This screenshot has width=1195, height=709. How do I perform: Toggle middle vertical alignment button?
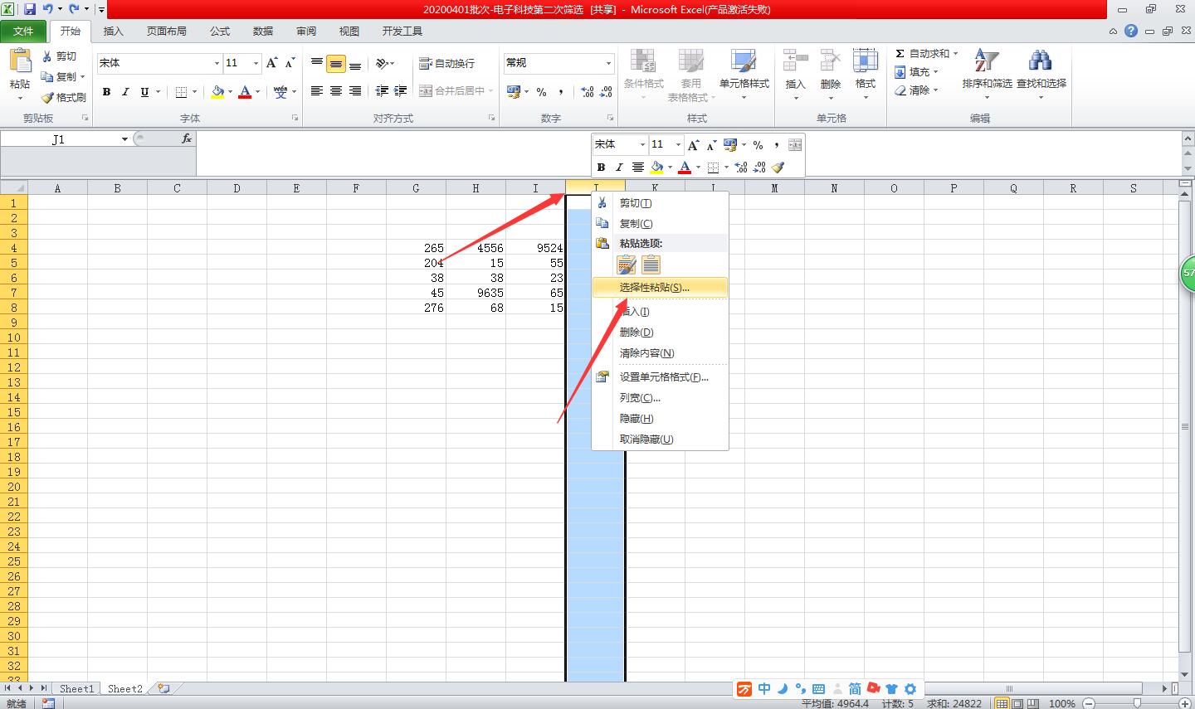[x=336, y=64]
